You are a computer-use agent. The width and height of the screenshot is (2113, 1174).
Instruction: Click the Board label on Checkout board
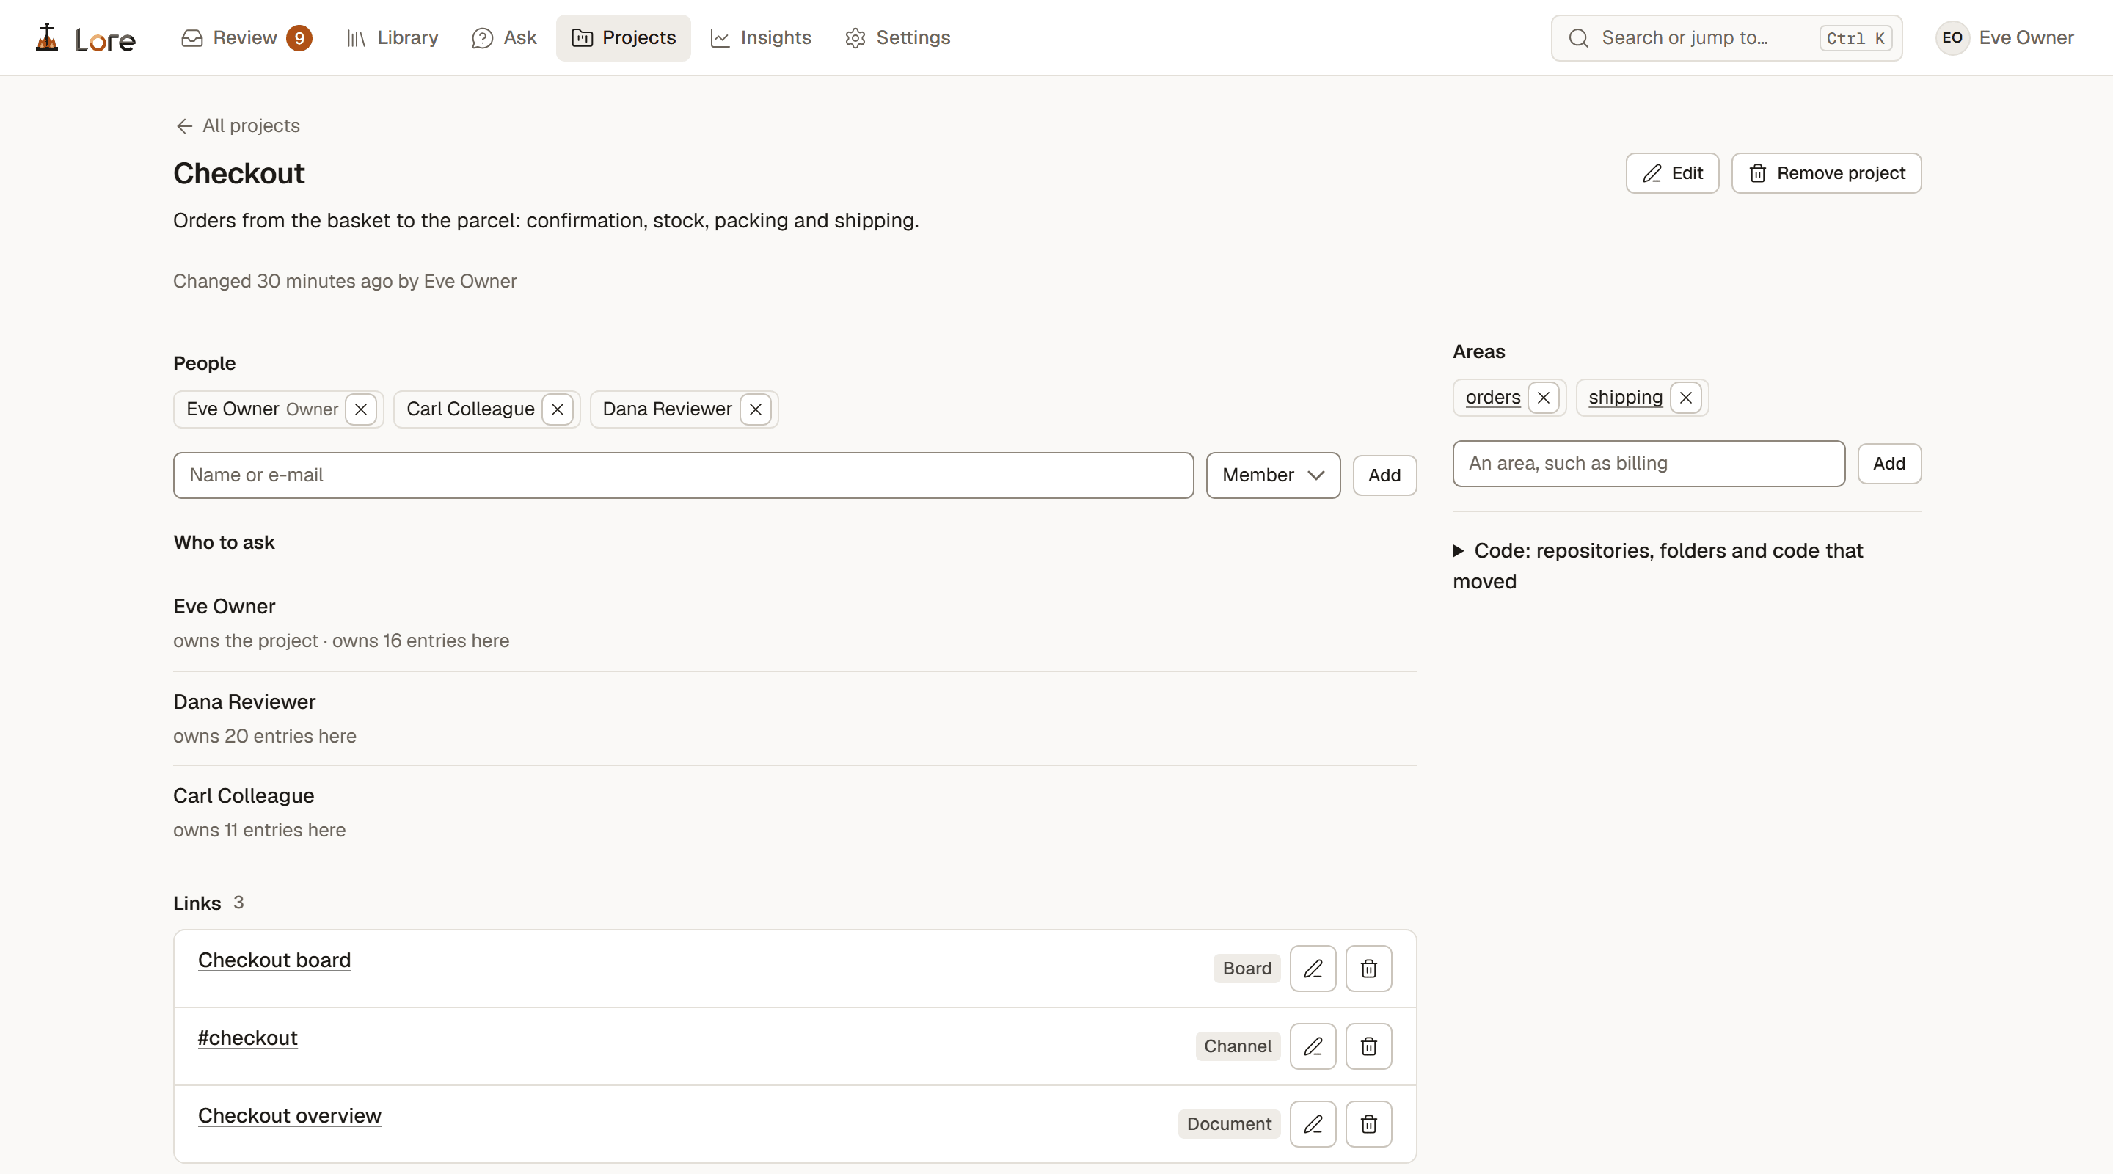(x=1247, y=968)
